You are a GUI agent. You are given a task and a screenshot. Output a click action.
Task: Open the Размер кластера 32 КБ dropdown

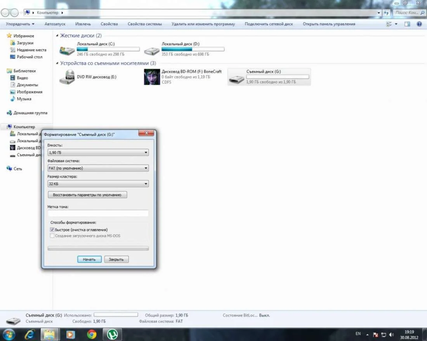(x=98, y=184)
